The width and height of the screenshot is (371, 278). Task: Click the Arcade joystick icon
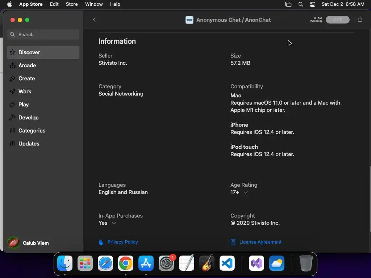point(13,65)
